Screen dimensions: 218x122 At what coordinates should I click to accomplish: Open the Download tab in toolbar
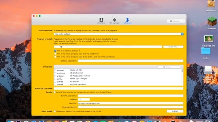(x=101, y=21)
